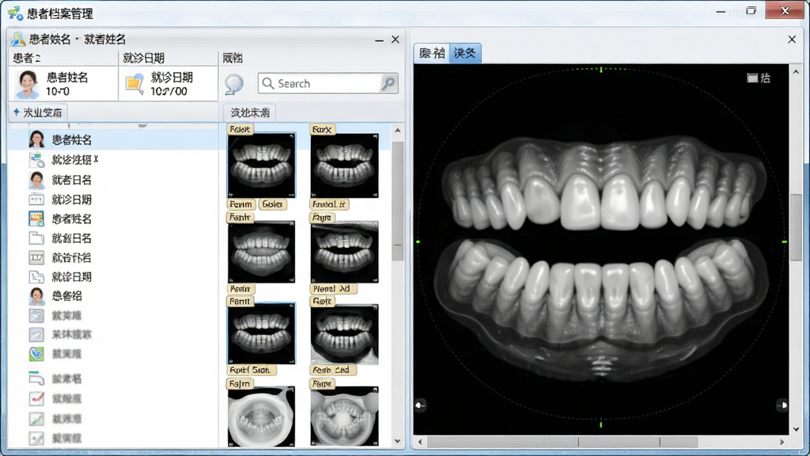The image size is (810, 456).
Task: Click the green handle on the circle's left edge
Action: (418, 241)
